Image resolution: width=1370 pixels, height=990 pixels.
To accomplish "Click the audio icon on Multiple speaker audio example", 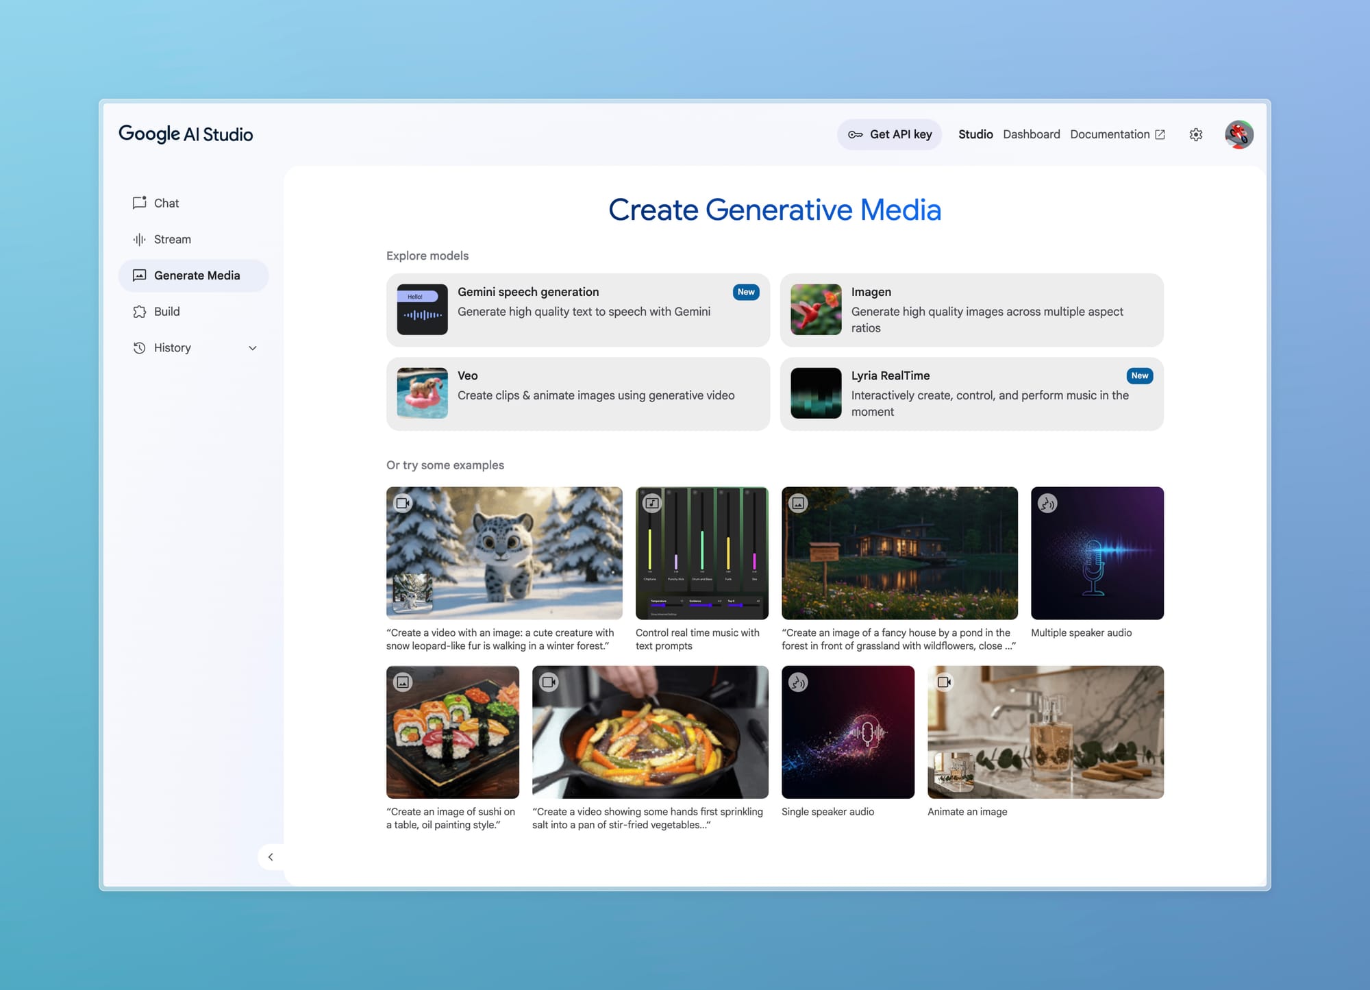I will point(1047,503).
